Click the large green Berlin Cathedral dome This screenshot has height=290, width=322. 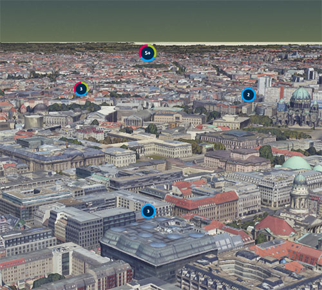(301, 95)
